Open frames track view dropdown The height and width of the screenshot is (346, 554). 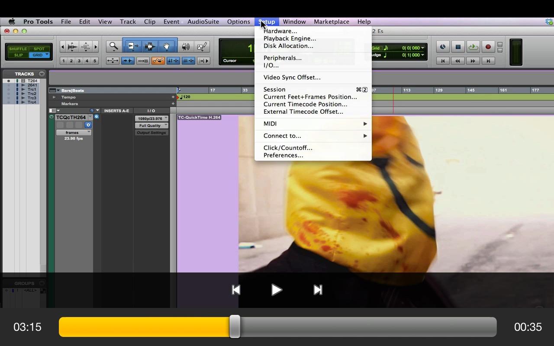click(x=74, y=132)
